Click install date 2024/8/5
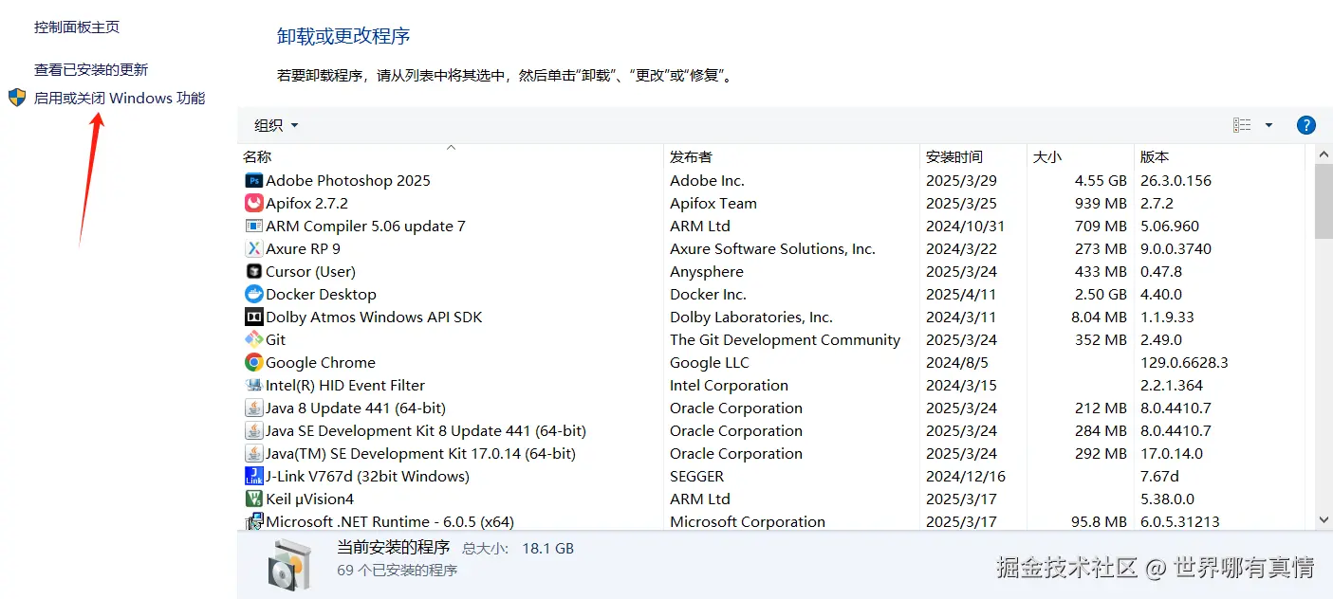The height and width of the screenshot is (599, 1333). (956, 363)
